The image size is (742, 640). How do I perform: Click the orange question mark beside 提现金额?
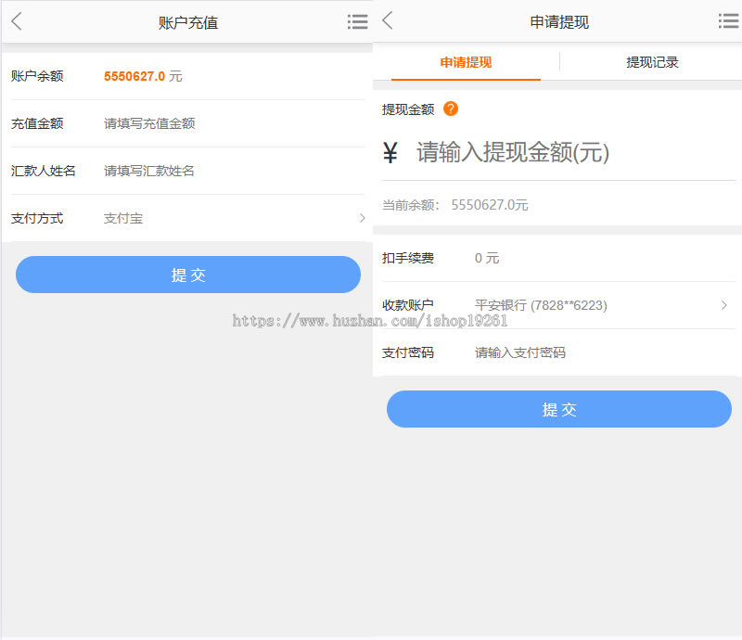[451, 109]
